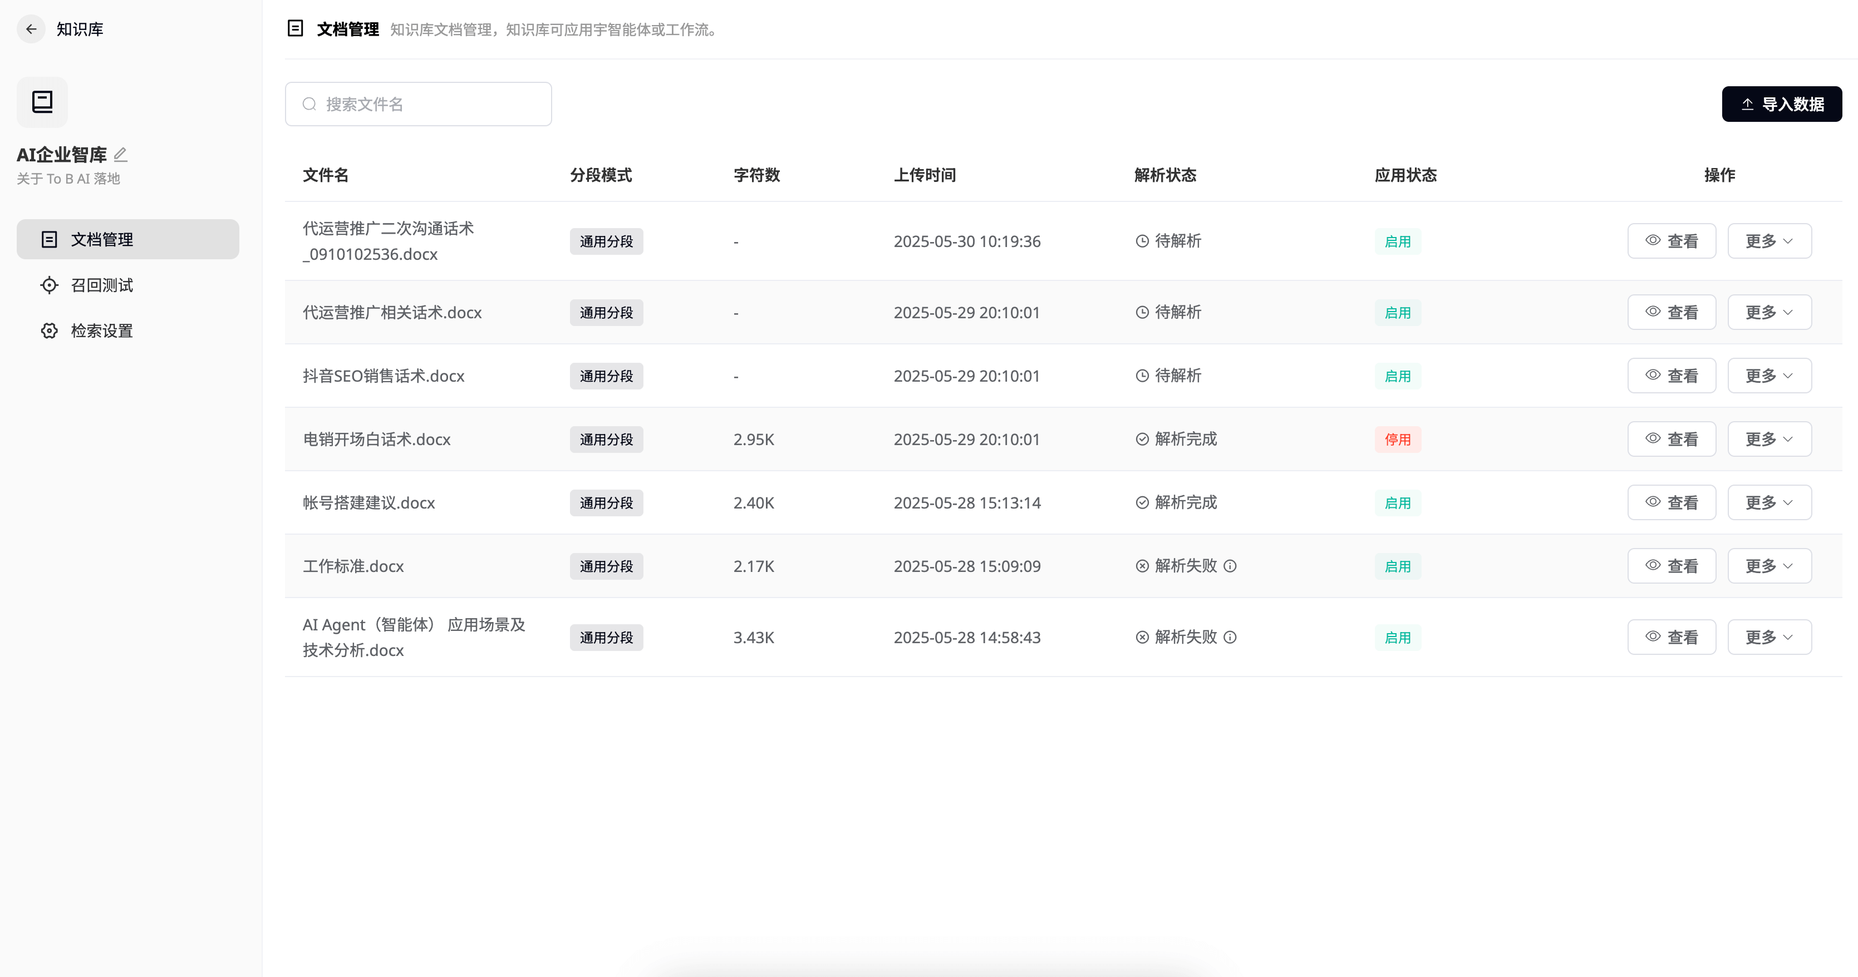Open the 更多 menu on the 工作标准.docx row
Screen dimensions: 1858x977
(x=1768, y=566)
